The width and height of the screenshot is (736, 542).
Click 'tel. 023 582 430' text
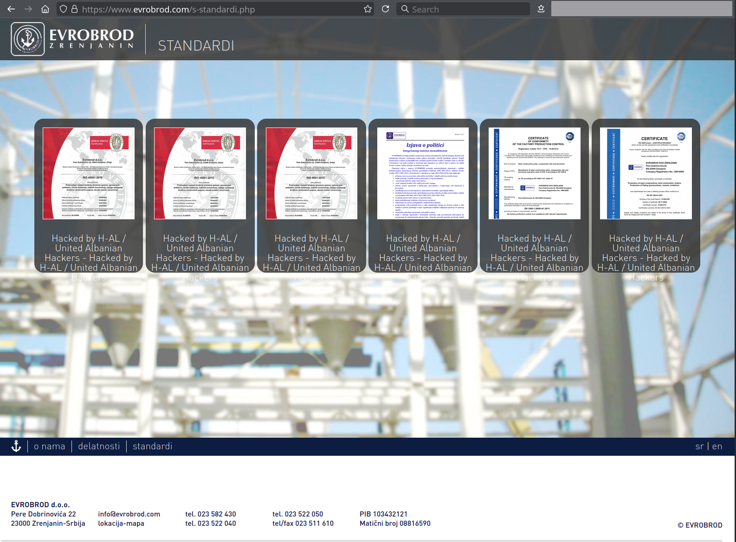click(211, 514)
